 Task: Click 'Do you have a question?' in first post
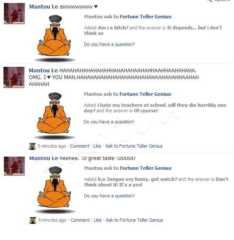pos(109,44)
